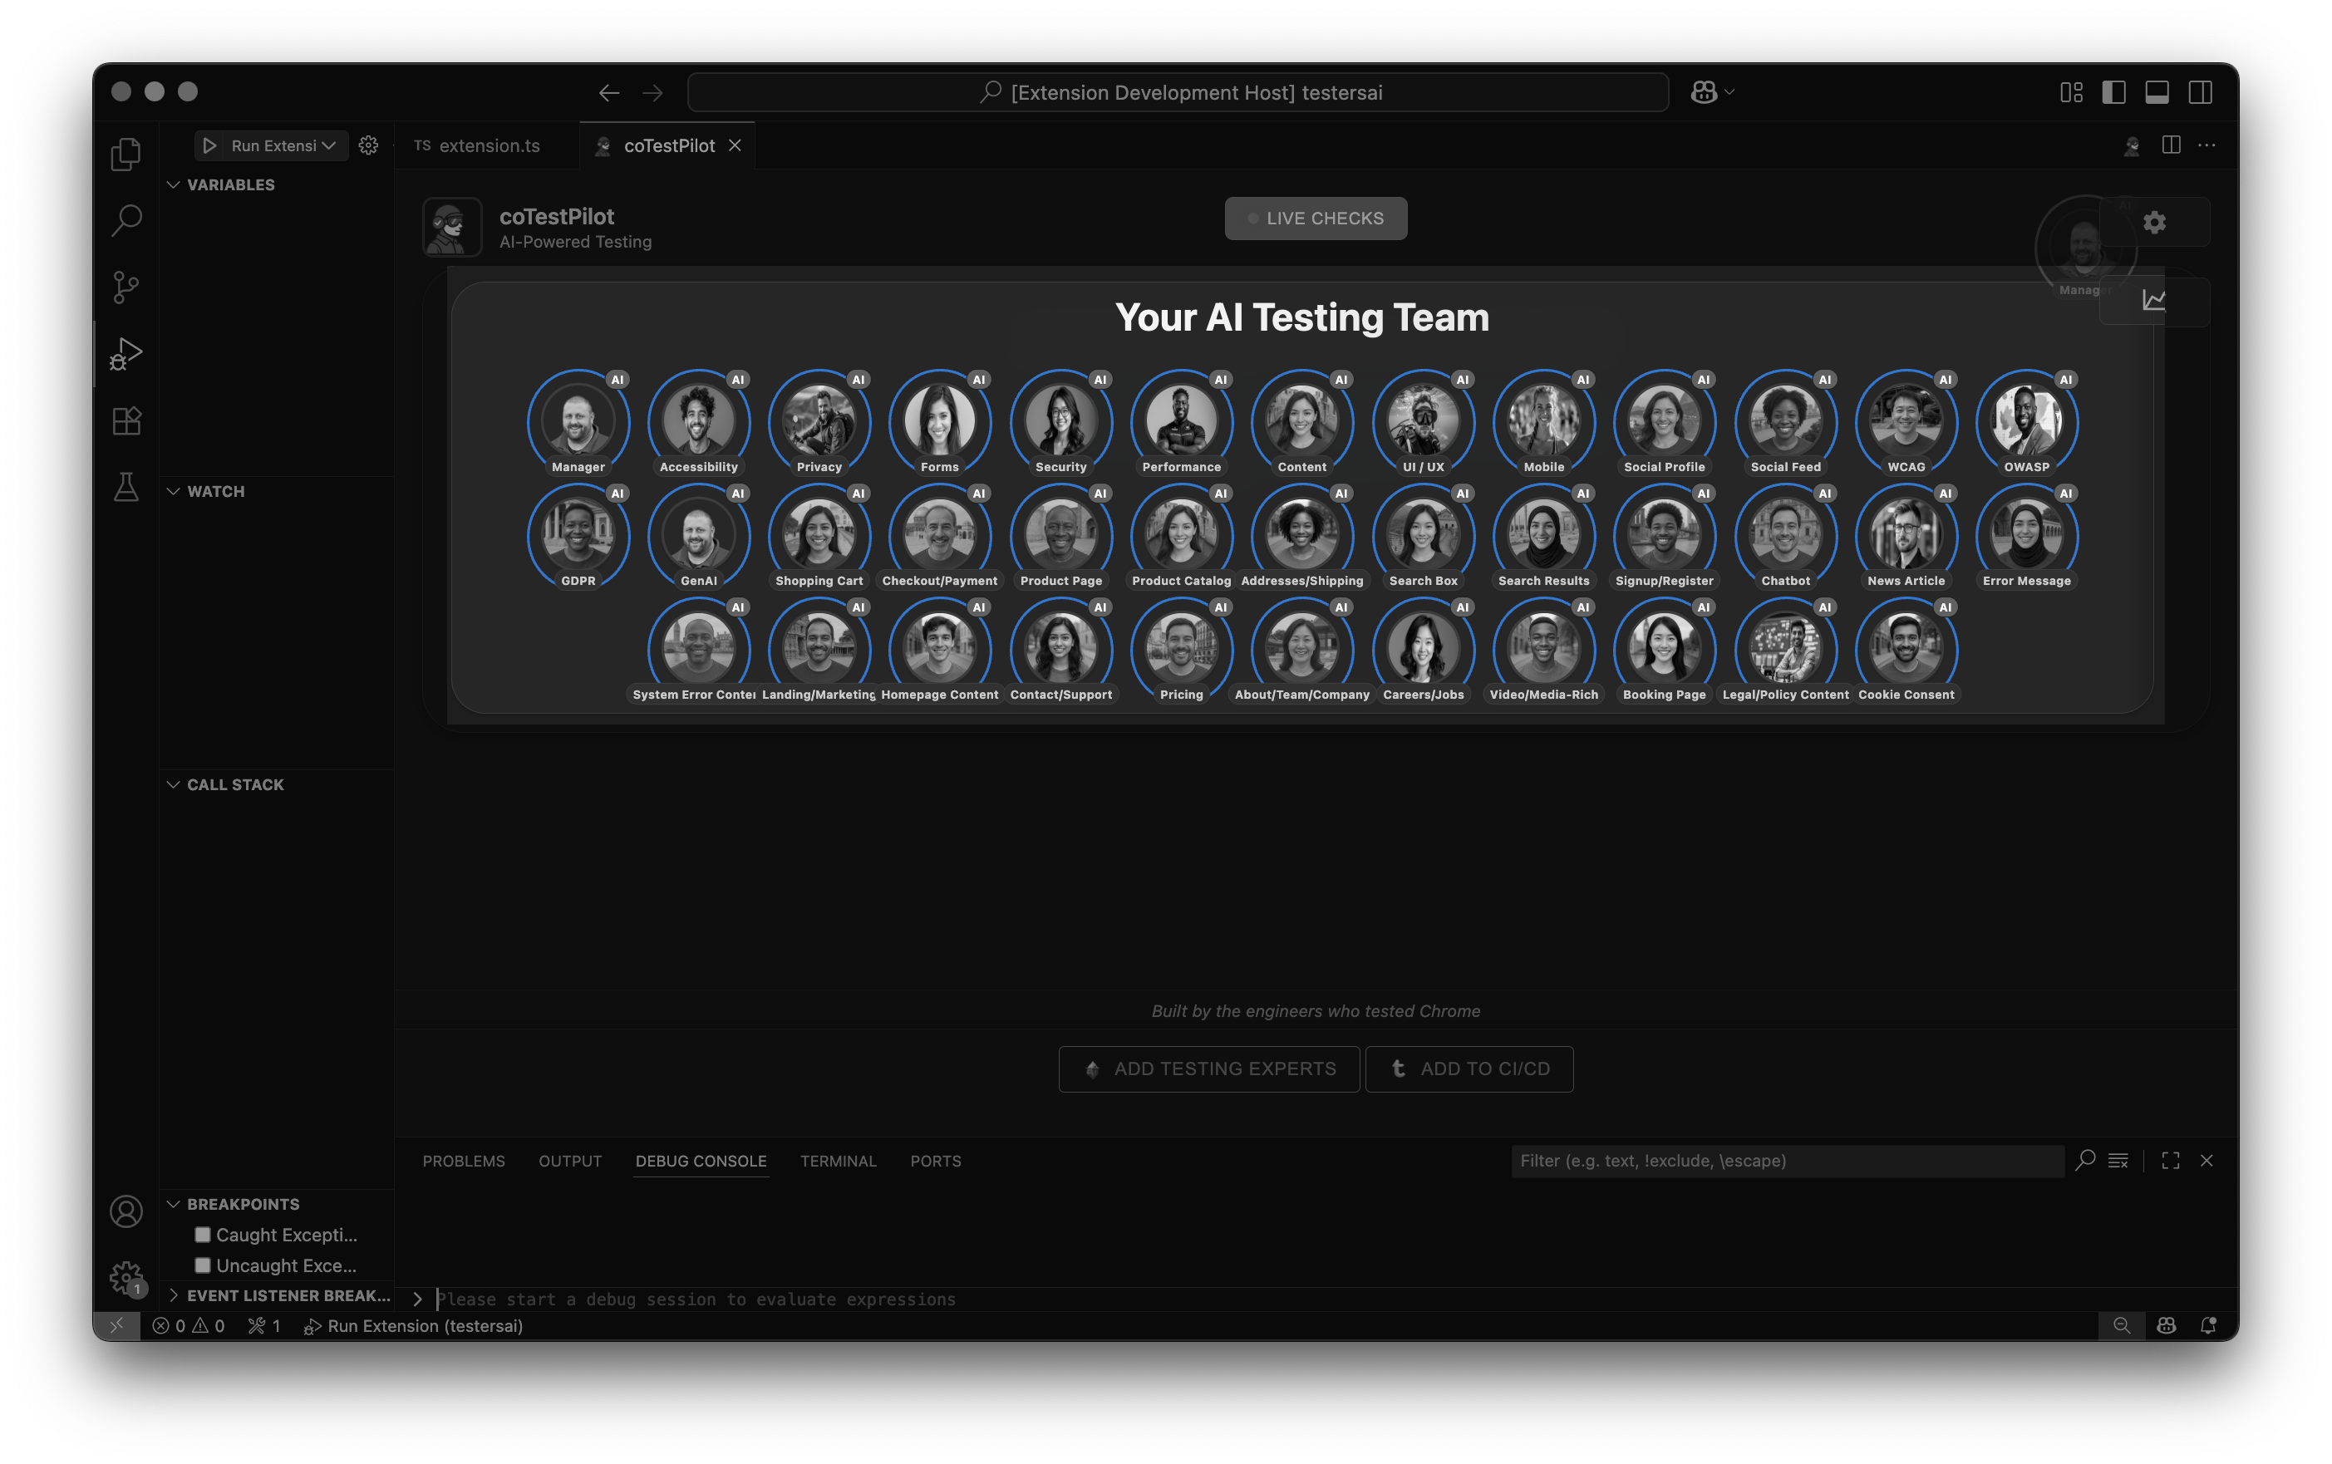Go forward with the navigation arrow
This screenshot has height=1464, width=2332.
pyautogui.click(x=652, y=93)
